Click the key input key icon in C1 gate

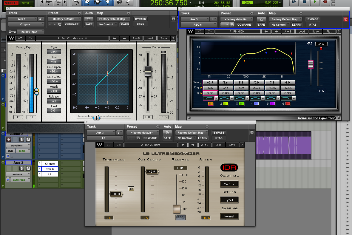coord(12,32)
